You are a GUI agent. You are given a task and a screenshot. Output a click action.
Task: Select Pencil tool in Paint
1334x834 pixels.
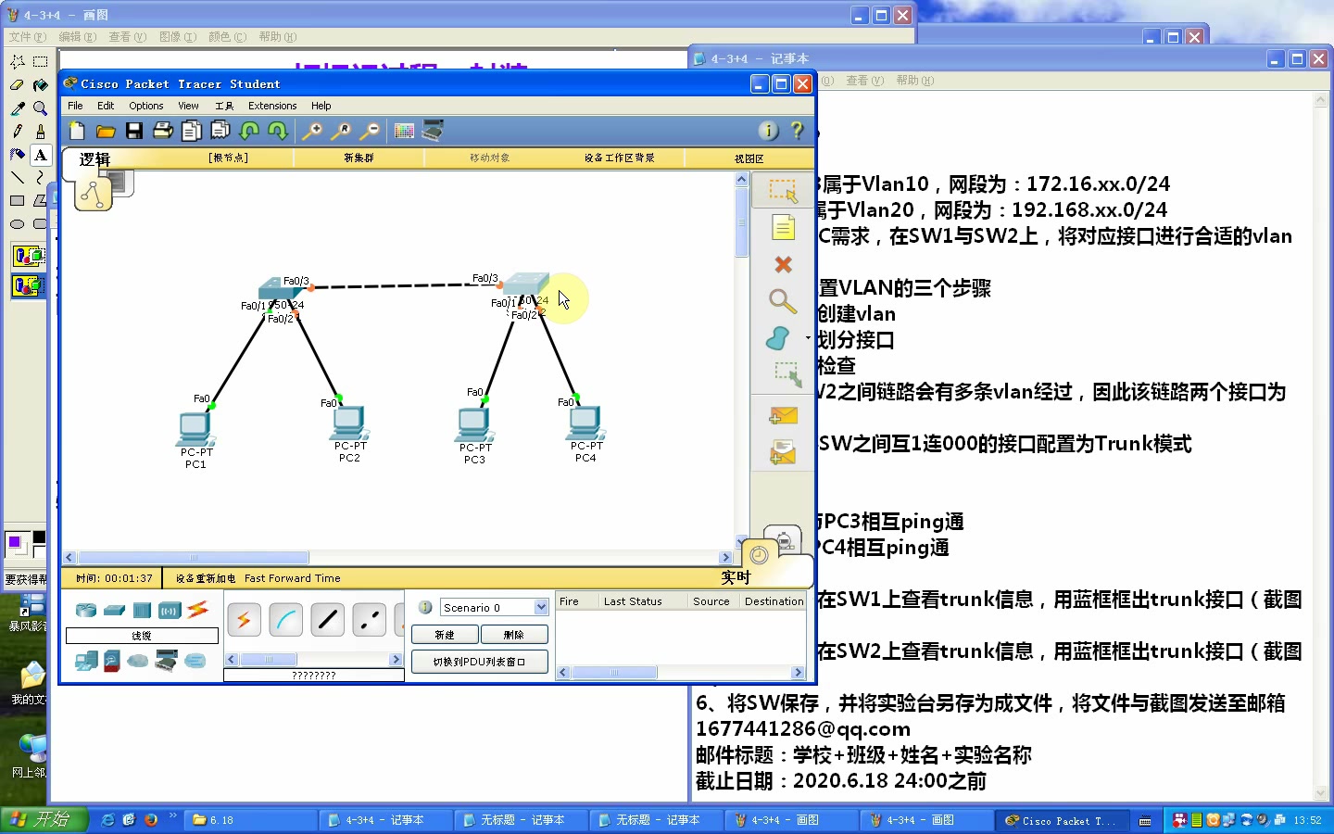(x=17, y=132)
